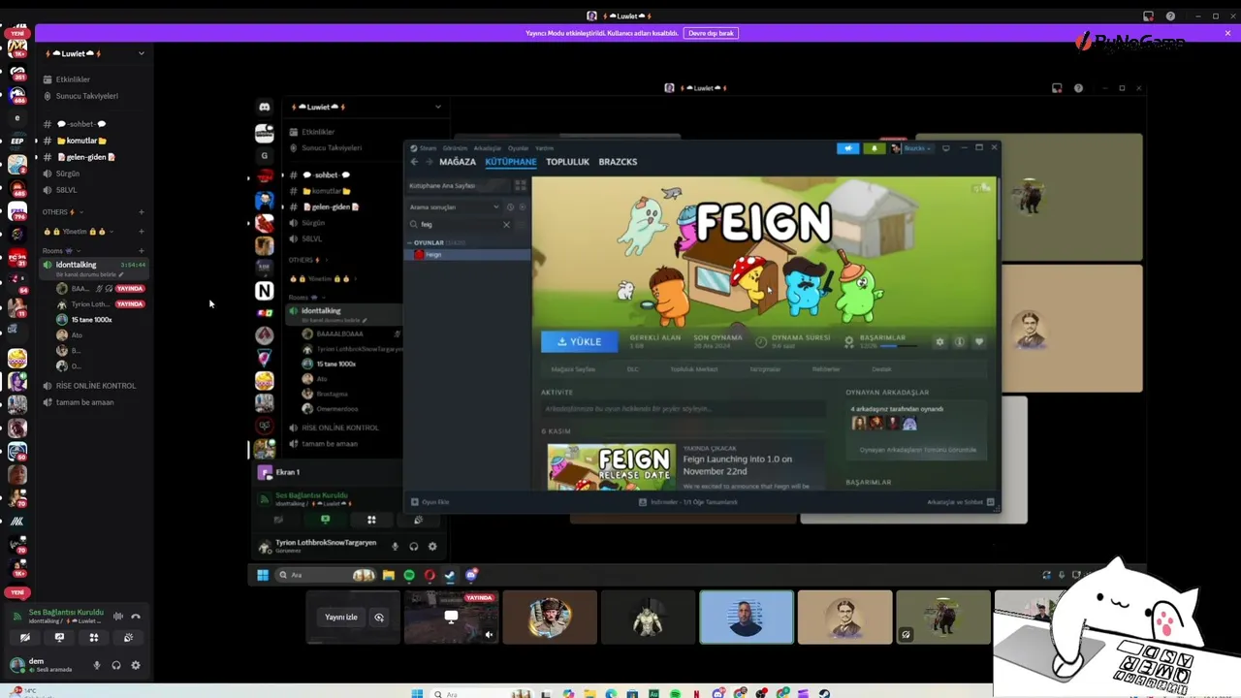Go back in Steam navigation
The image size is (1241, 698).
(414, 162)
